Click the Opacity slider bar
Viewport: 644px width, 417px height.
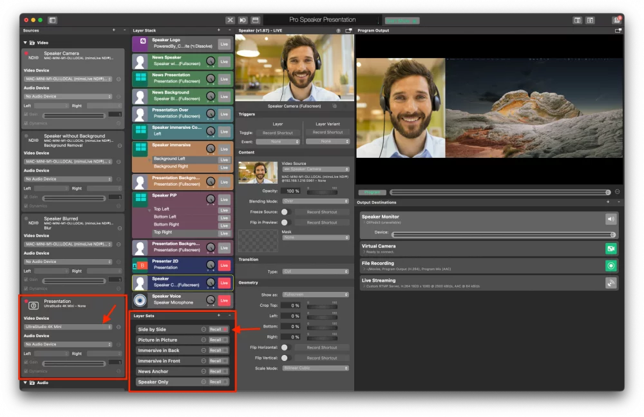pos(322,191)
